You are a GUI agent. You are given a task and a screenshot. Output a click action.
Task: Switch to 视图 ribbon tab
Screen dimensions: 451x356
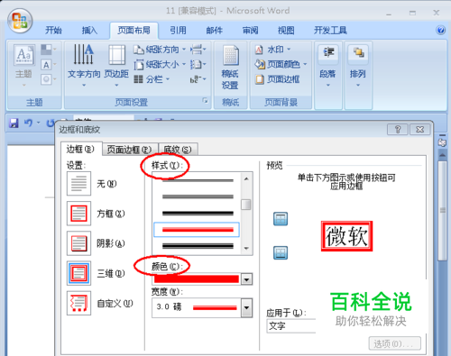coord(286,31)
